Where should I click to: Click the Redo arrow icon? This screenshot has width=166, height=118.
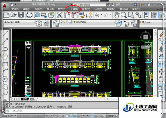pyautogui.click(x=106, y=15)
